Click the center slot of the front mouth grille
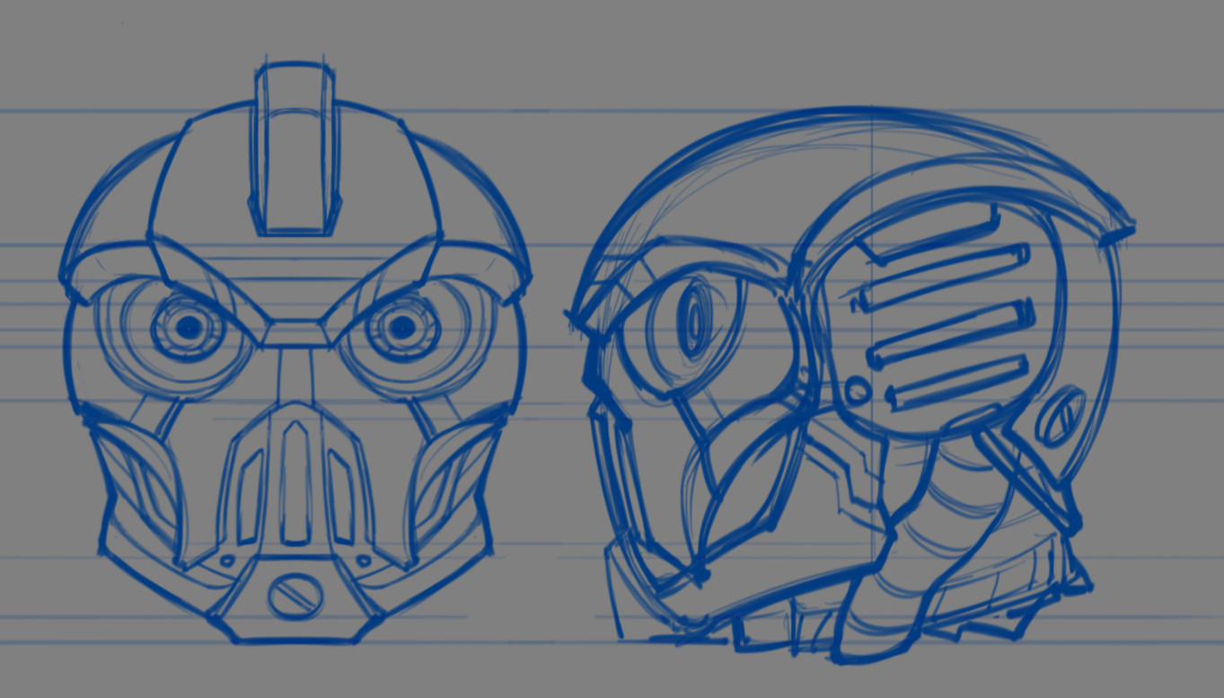Screen dimensions: 1224x698 click(x=294, y=483)
